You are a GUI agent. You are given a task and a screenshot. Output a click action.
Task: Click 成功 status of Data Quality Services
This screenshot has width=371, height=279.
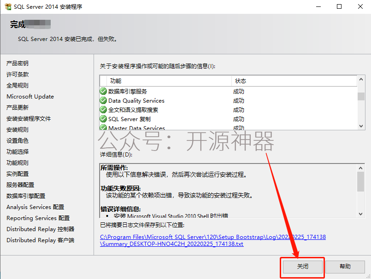[239, 100]
